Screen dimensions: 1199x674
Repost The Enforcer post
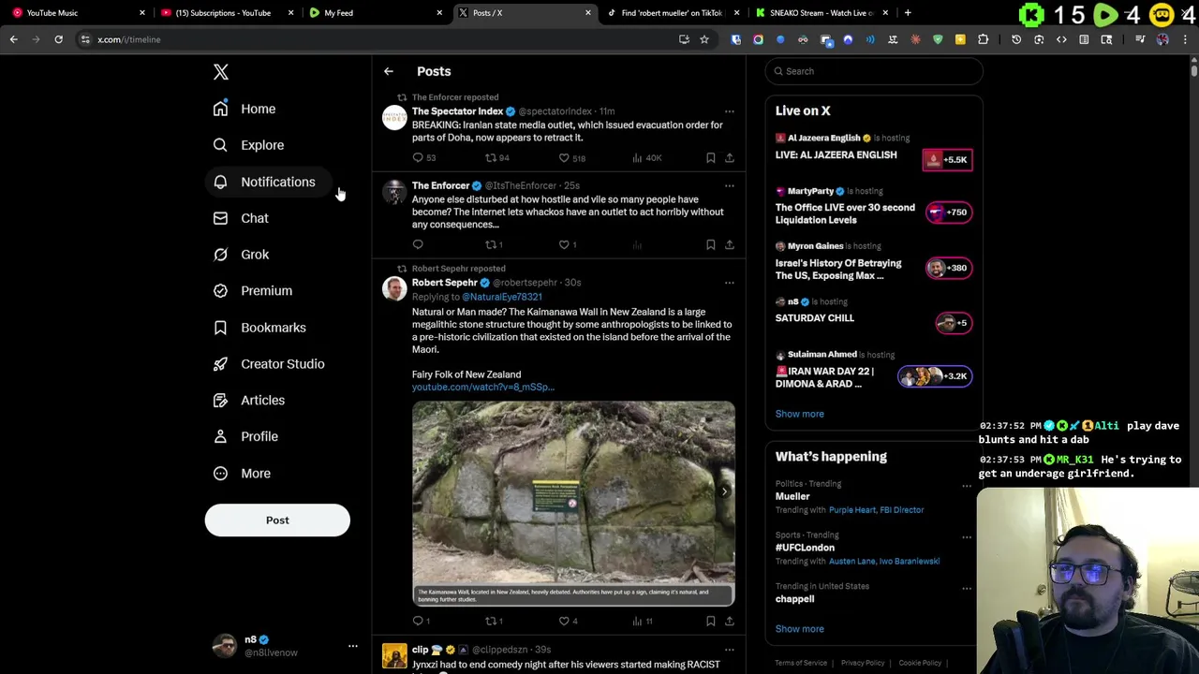491,244
